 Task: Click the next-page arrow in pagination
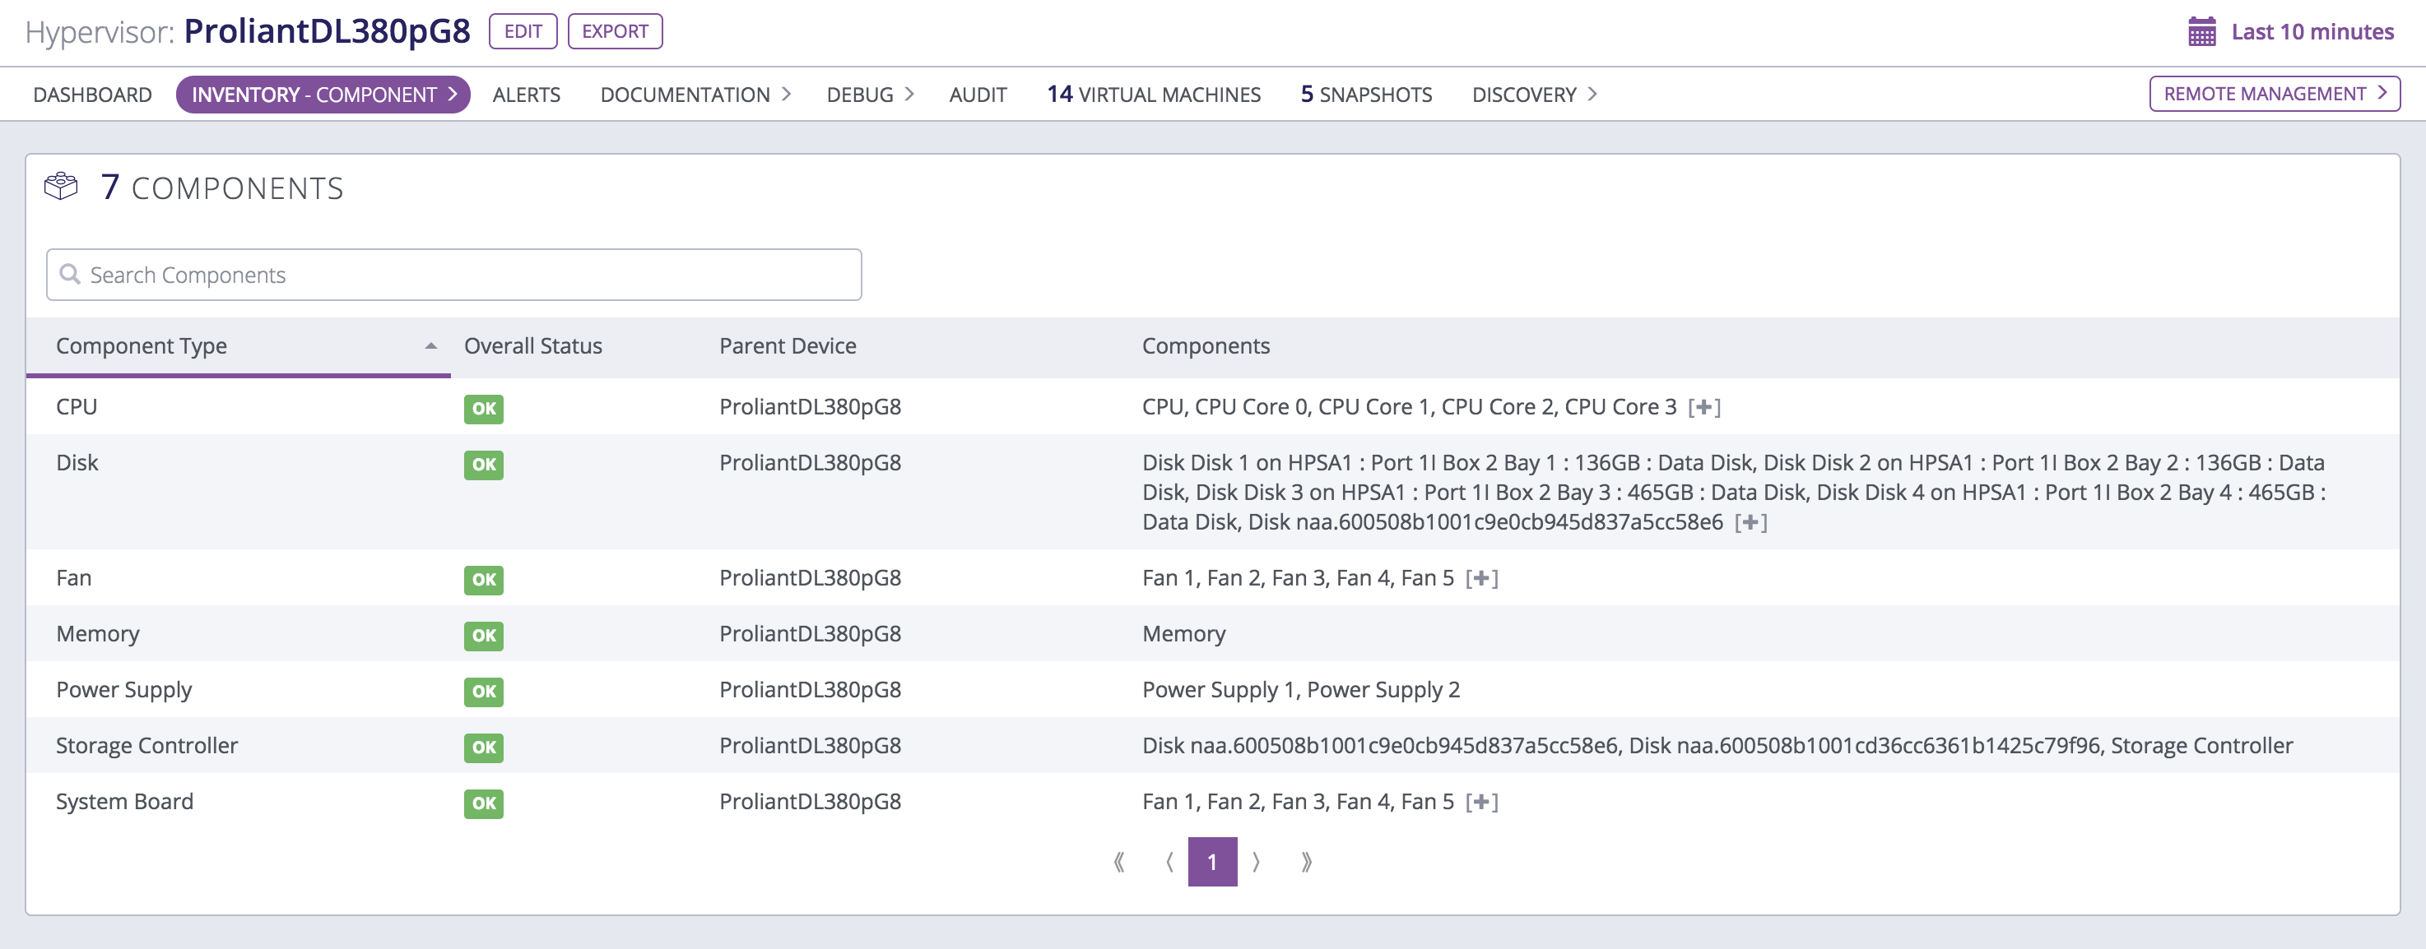click(x=1257, y=862)
